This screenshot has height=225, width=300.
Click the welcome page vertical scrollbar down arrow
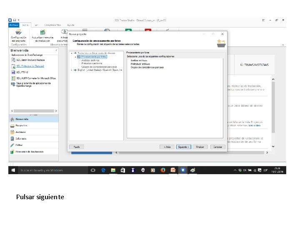pos(273,147)
